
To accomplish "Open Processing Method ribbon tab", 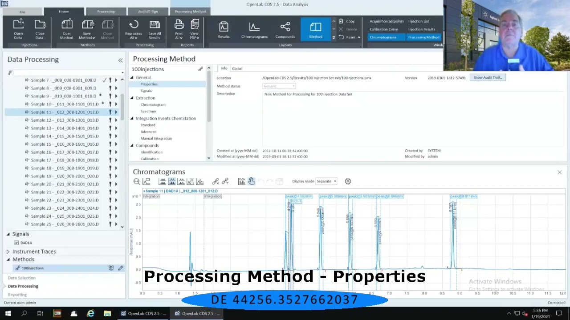I will tap(190, 12).
